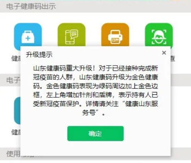Open the green face scan recognition icon

click(159, 36)
